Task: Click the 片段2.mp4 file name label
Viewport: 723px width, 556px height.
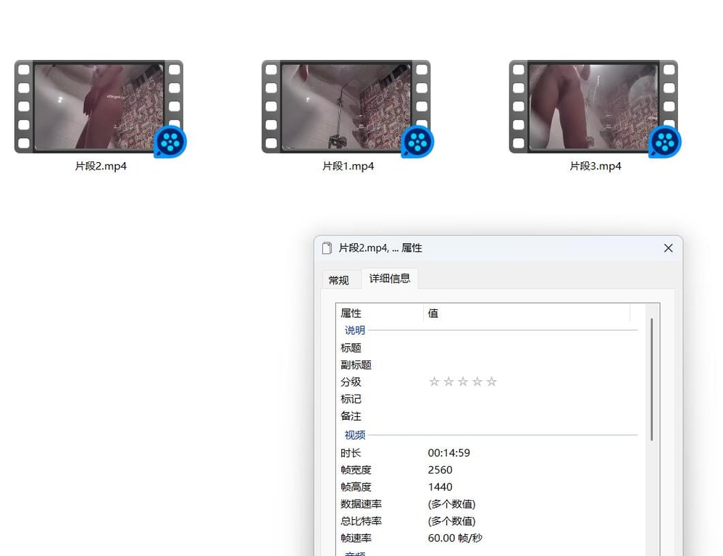Action: [x=101, y=166]
